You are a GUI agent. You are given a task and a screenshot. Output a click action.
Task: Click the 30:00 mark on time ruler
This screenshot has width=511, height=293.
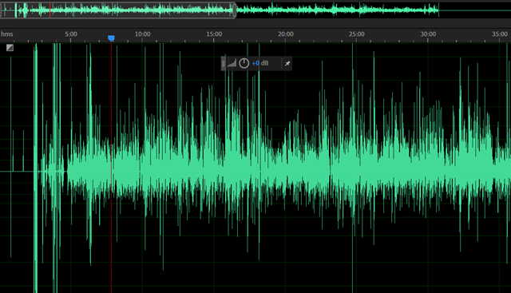click(x=428, y=34)
